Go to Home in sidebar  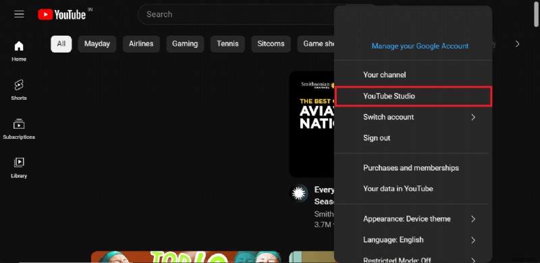(19, 51)
